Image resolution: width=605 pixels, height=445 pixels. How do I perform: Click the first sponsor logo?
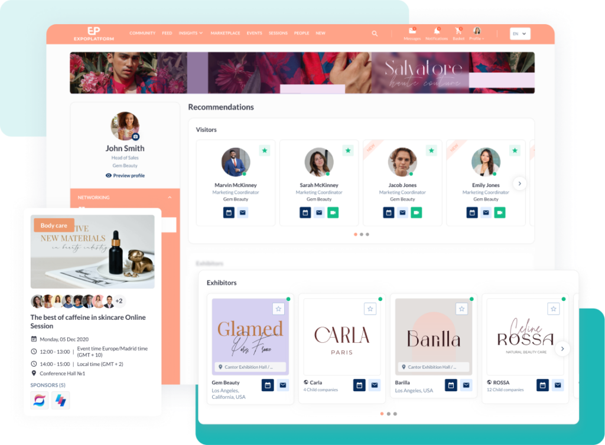pyautogui.click(x=40, y=400)
